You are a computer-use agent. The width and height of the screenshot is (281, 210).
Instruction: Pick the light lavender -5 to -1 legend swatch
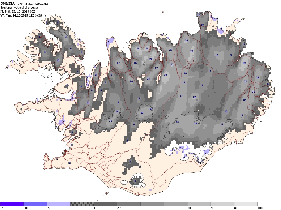click(x=59, y=204)
